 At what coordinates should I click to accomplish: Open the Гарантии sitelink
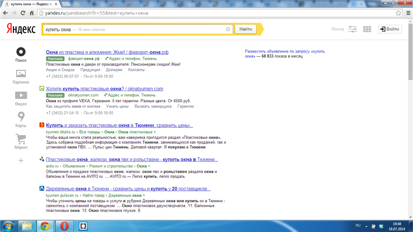pos(185,106)
